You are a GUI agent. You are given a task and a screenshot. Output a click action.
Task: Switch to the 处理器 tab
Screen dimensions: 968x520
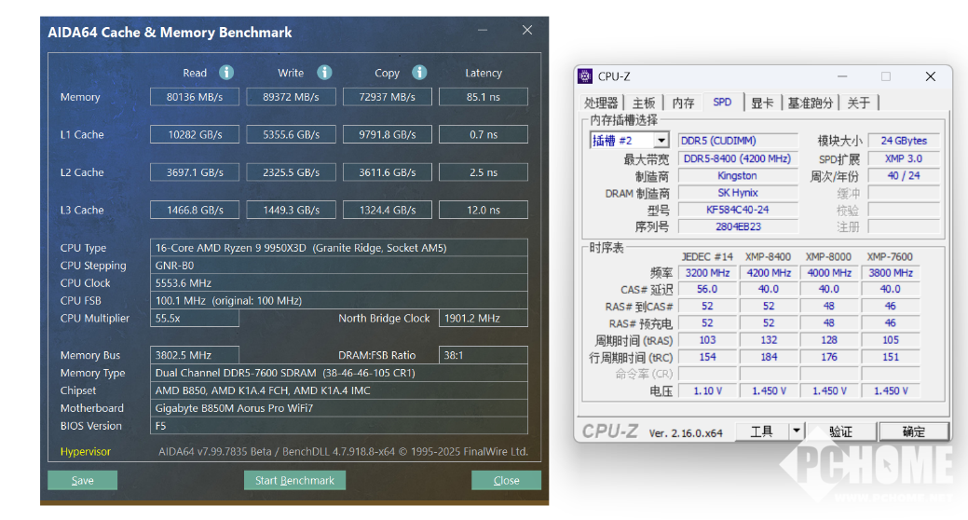pyautogui.click(x=601, y=103)
